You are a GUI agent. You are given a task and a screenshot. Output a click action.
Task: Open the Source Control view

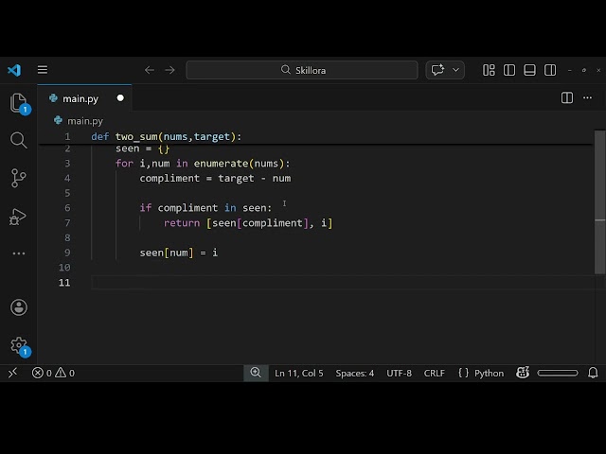click(x=19, y=178)
